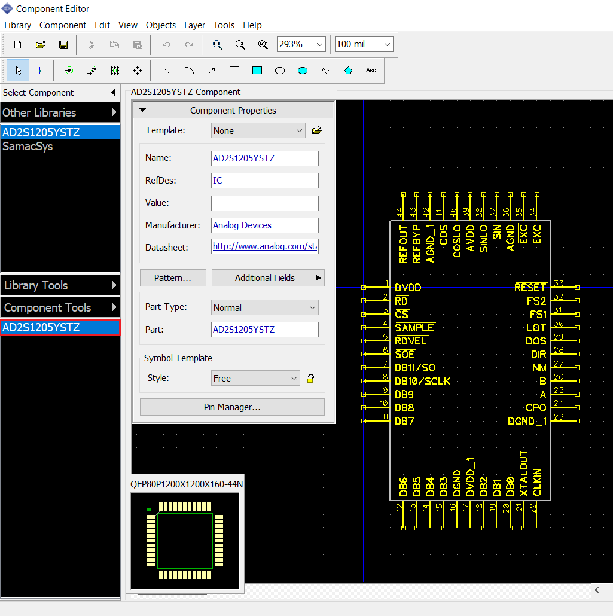Select the default arrow pointer tool
The height and width of the screenshot is (616, 613).
[x=18, y=71]
